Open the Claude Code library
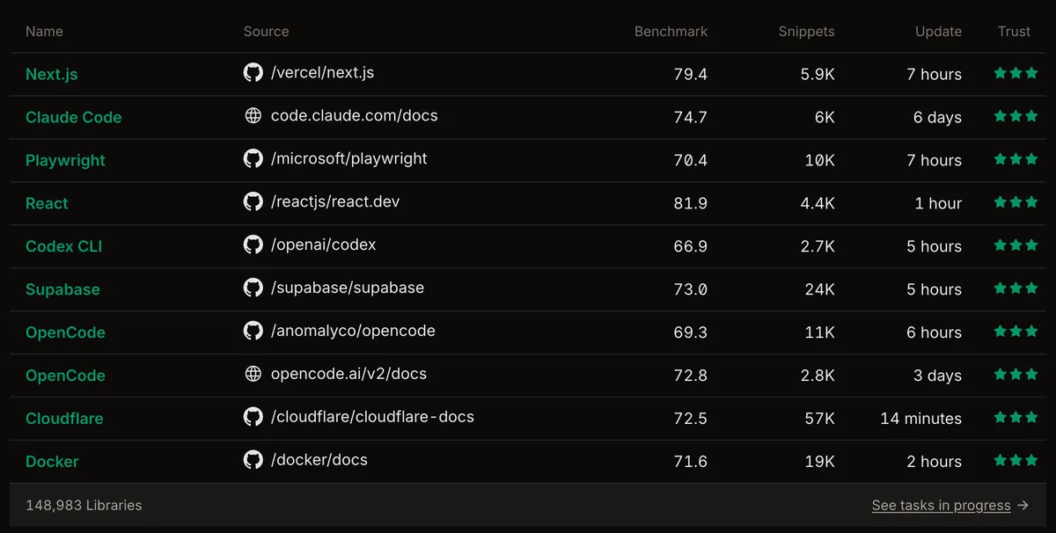This screenshot has width=1056, height=533. pos(74,118)
